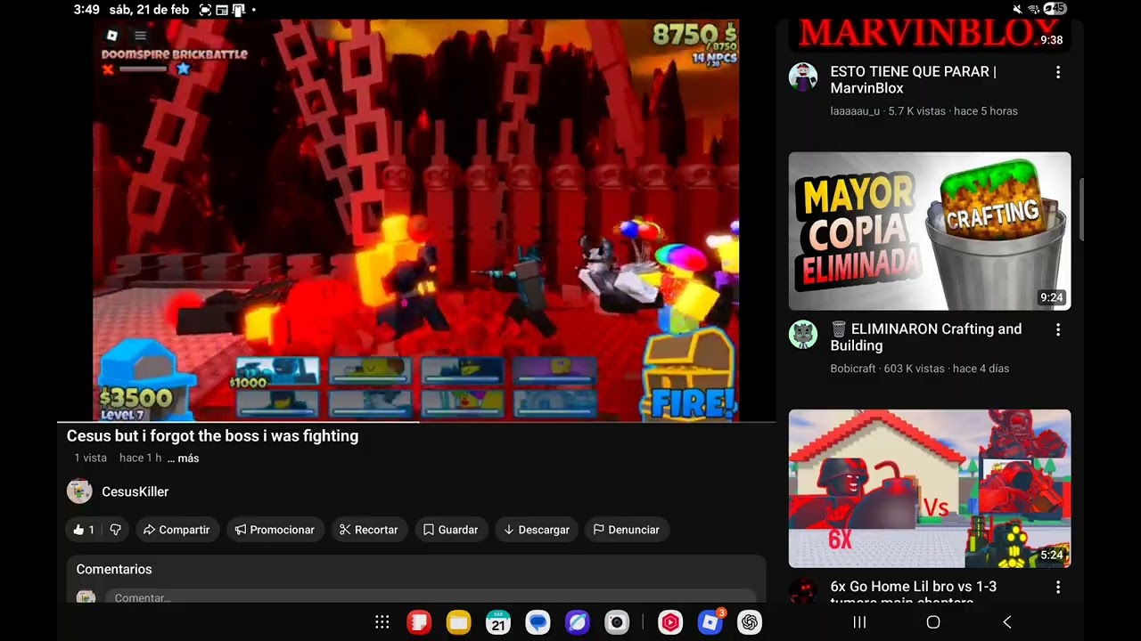Viewport: 1141px width, 641px height.
Task: Open MarvinBlox channel avatar icon
Action: pos(803,77)
